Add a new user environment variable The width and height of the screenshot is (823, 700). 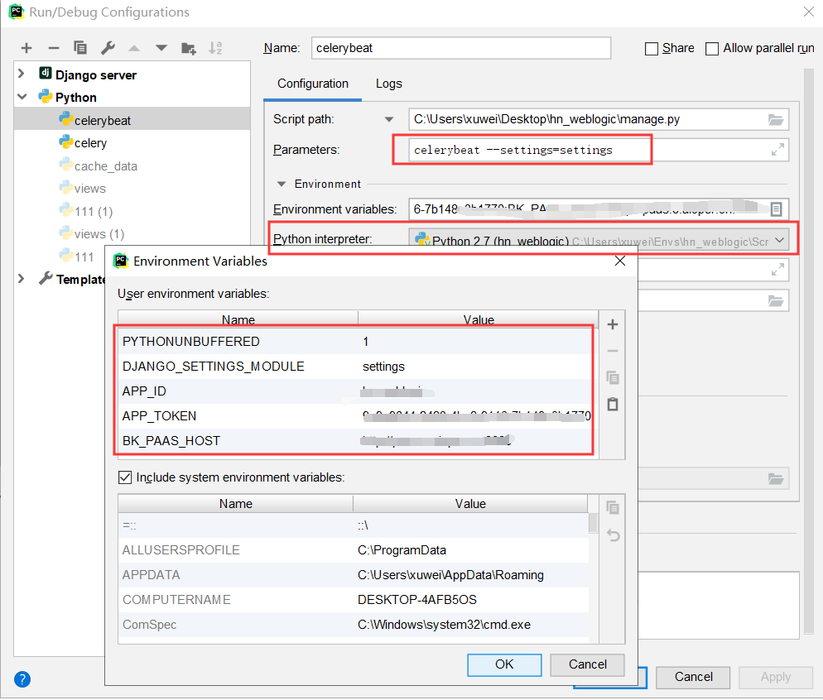612,324
